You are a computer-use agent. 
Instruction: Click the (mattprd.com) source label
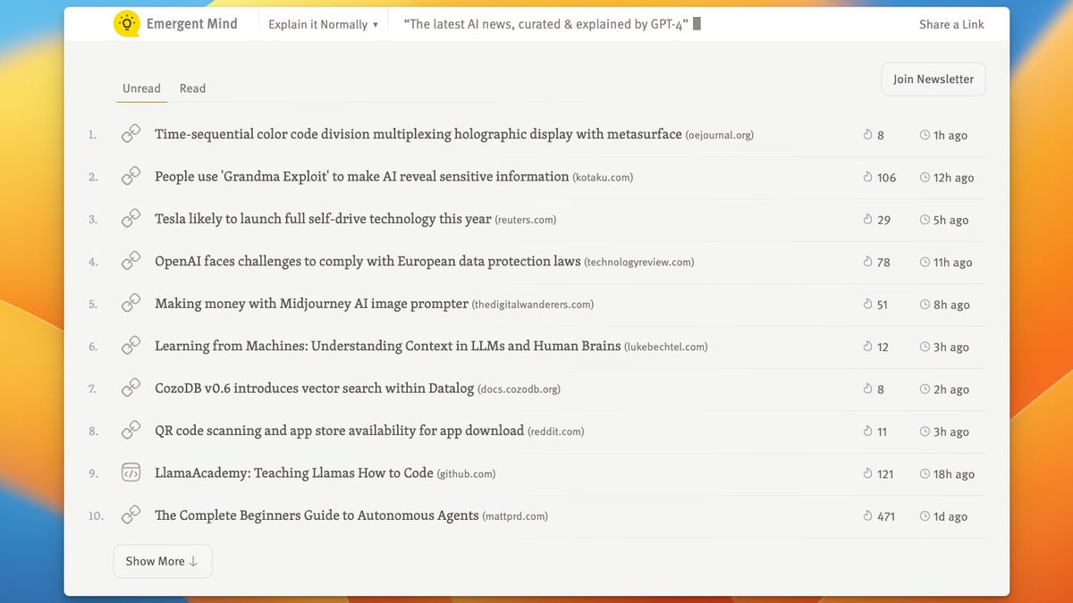515,516
